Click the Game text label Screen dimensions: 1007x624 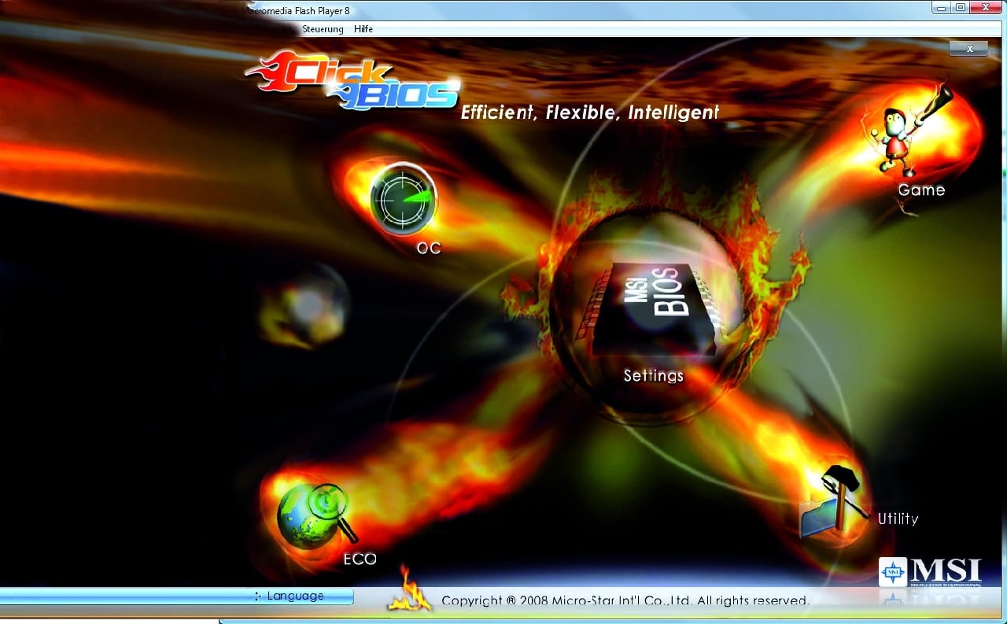[x=921, y=190]
